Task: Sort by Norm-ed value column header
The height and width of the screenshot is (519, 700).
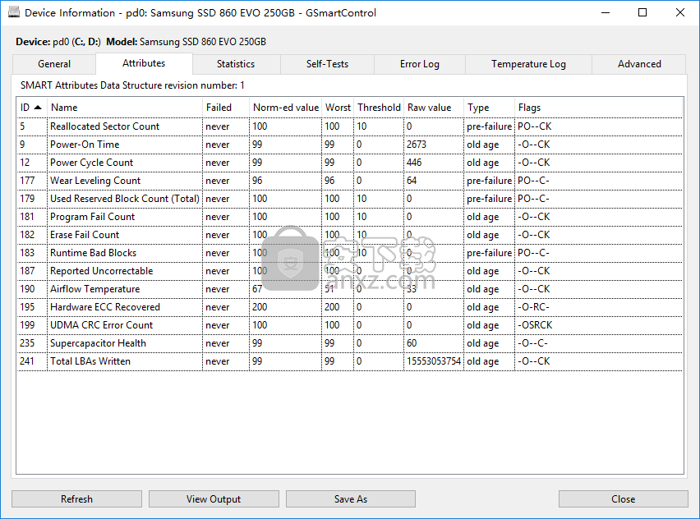Action: [285, 107]
